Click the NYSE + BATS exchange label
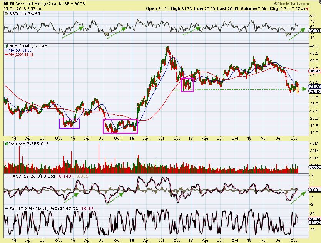 72,4
